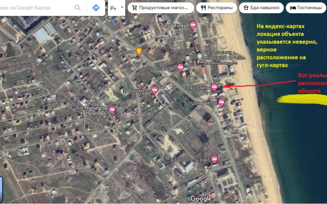
Task: Click the Апарт Отель Хаят pin
Action: point(214,160)
